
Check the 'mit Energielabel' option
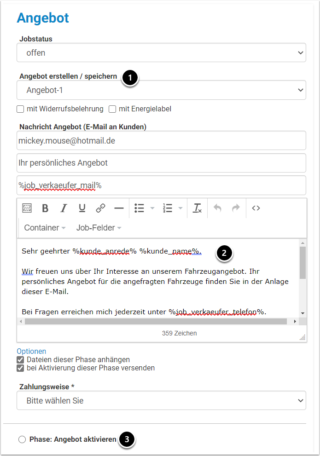tap(112, 109)
